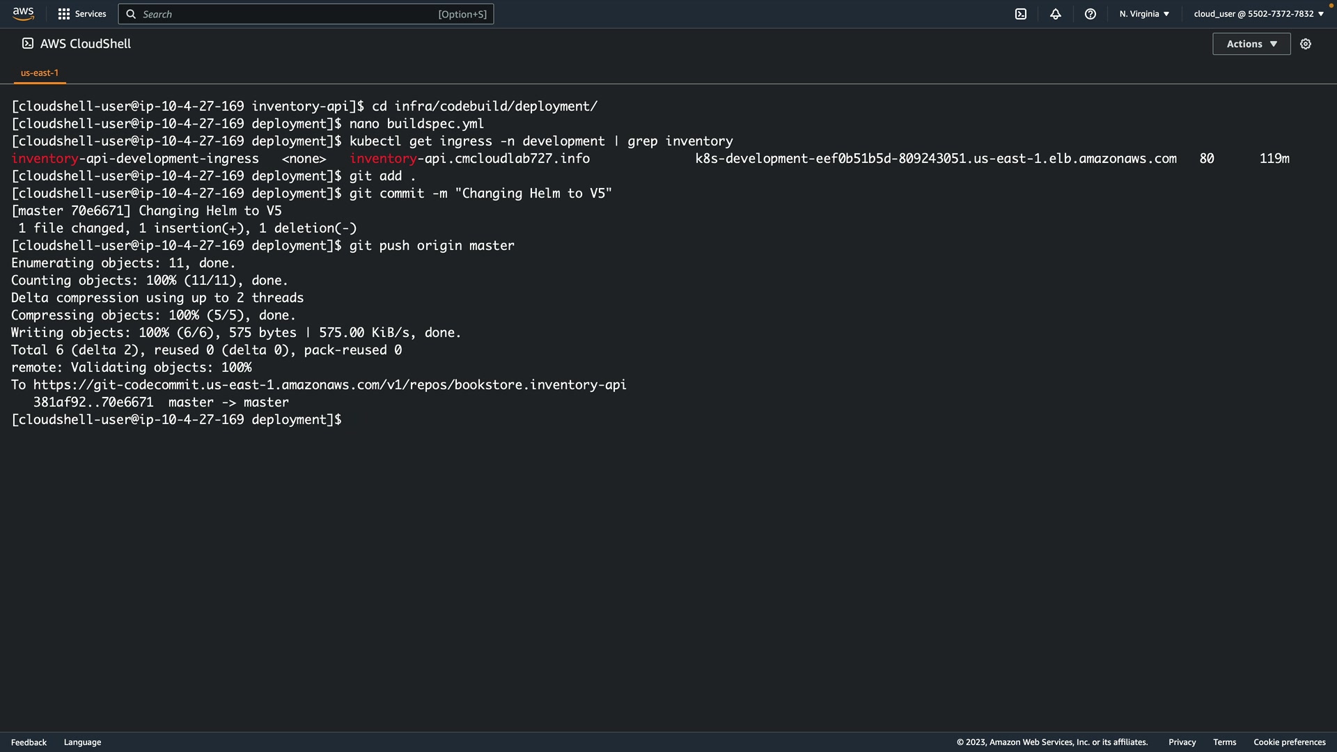Click the Services menu label

[x=91, y=14]
